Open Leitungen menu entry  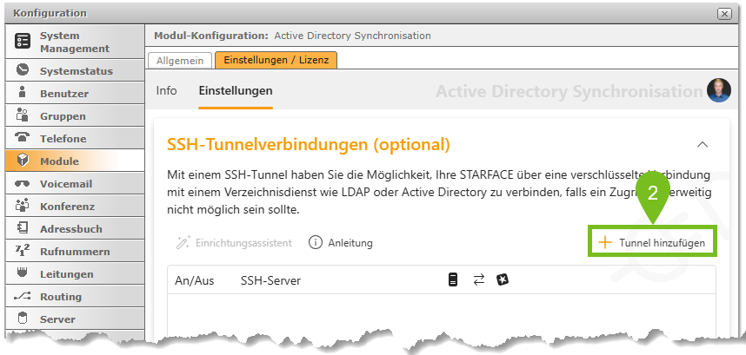(75, 273)
